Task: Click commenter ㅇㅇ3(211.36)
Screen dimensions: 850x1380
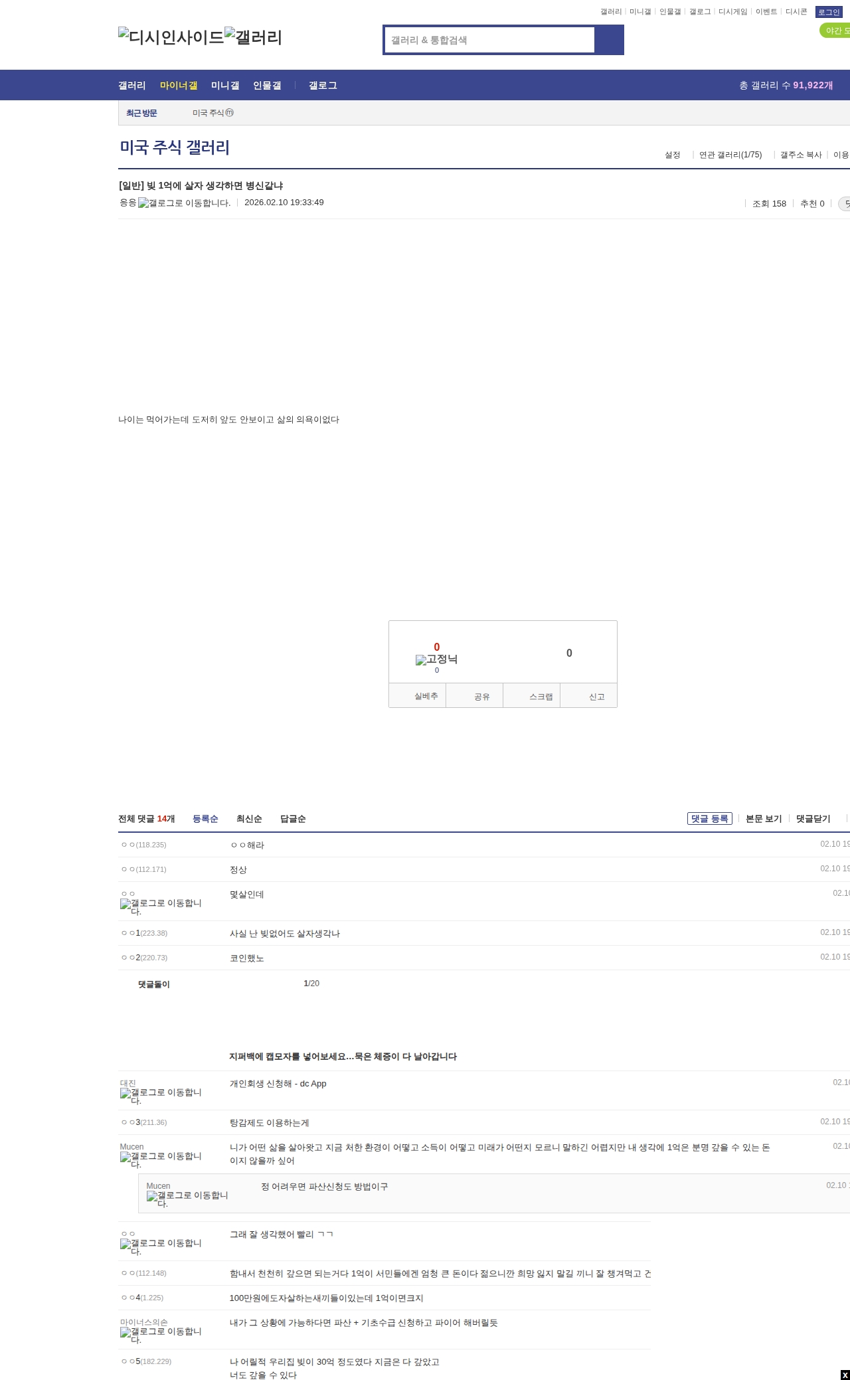Action: (x=144, y=1122)
